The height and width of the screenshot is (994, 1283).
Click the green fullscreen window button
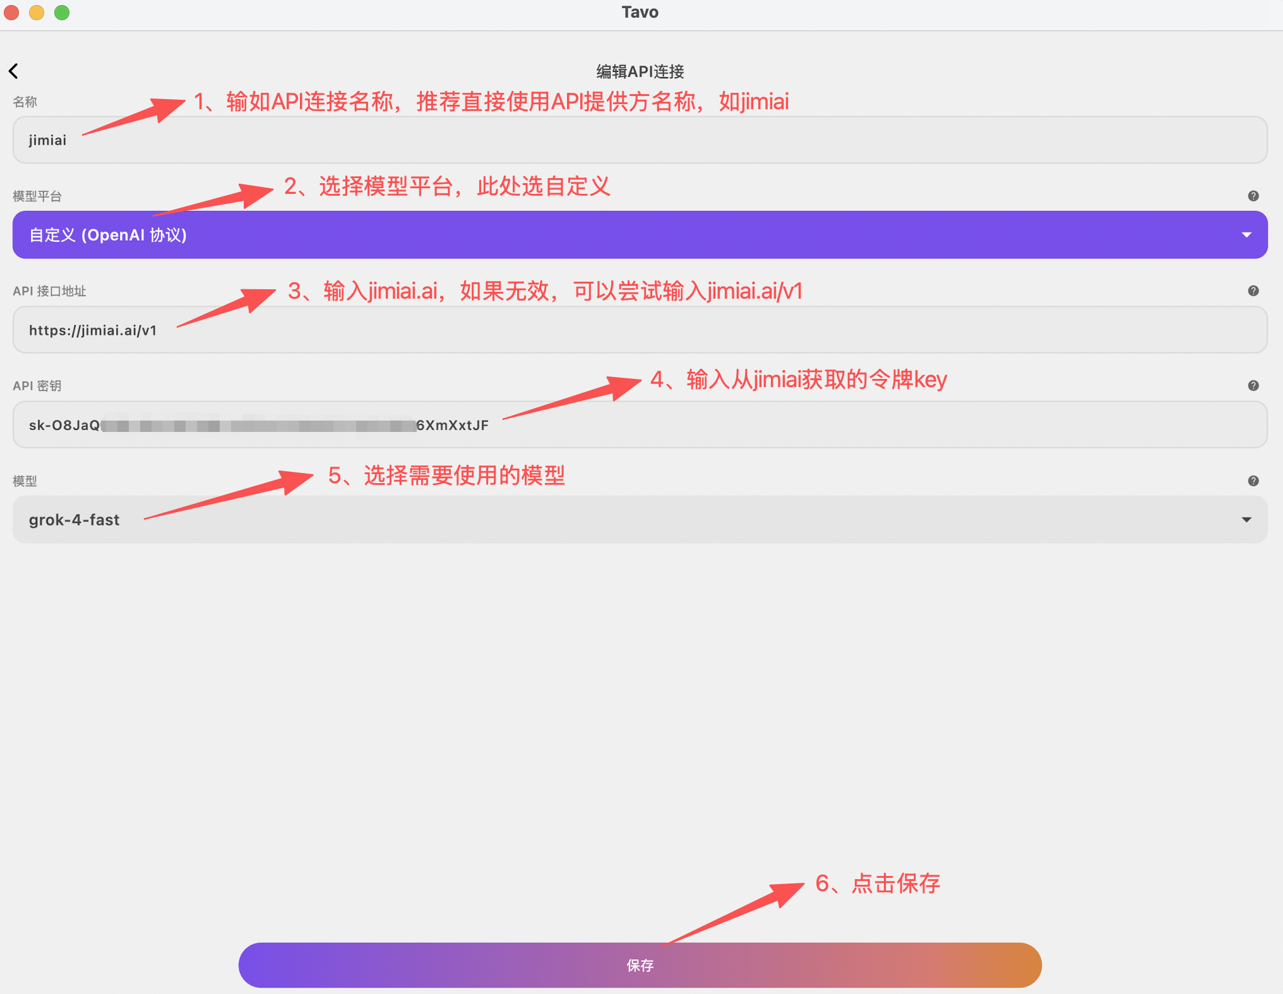[62, 12]
